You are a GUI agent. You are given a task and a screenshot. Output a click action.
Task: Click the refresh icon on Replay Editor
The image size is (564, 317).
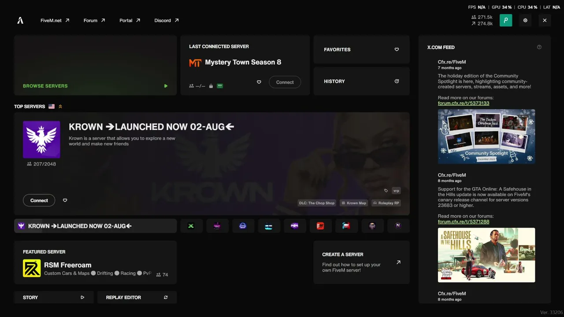166,297
